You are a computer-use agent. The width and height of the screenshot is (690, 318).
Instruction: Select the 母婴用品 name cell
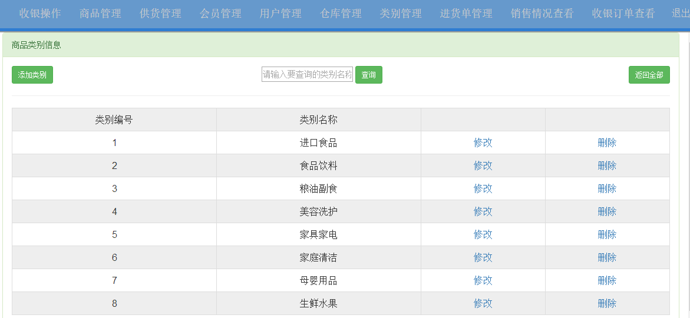(x=319, y=281)
